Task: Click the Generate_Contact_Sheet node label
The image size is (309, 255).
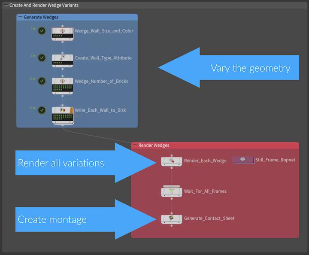Action: pos(209,219)
